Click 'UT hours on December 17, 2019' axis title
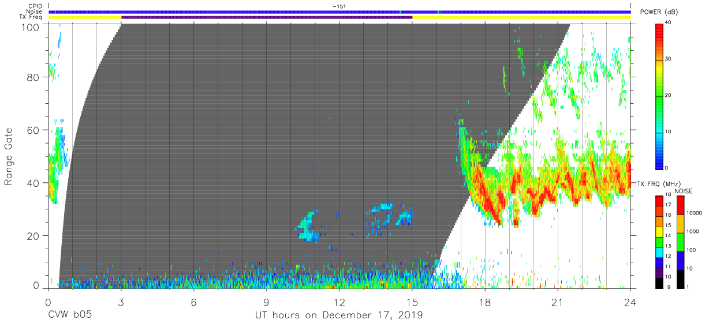 tap(339, 315)
